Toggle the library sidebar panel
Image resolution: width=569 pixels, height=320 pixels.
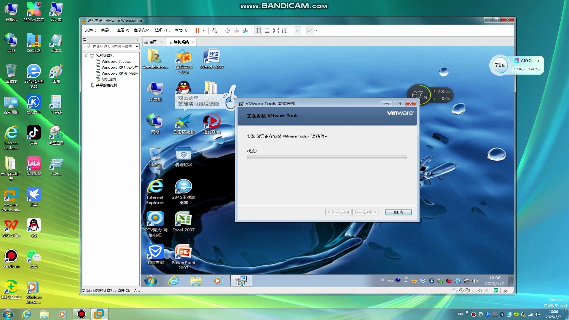(x=258, y=31)
